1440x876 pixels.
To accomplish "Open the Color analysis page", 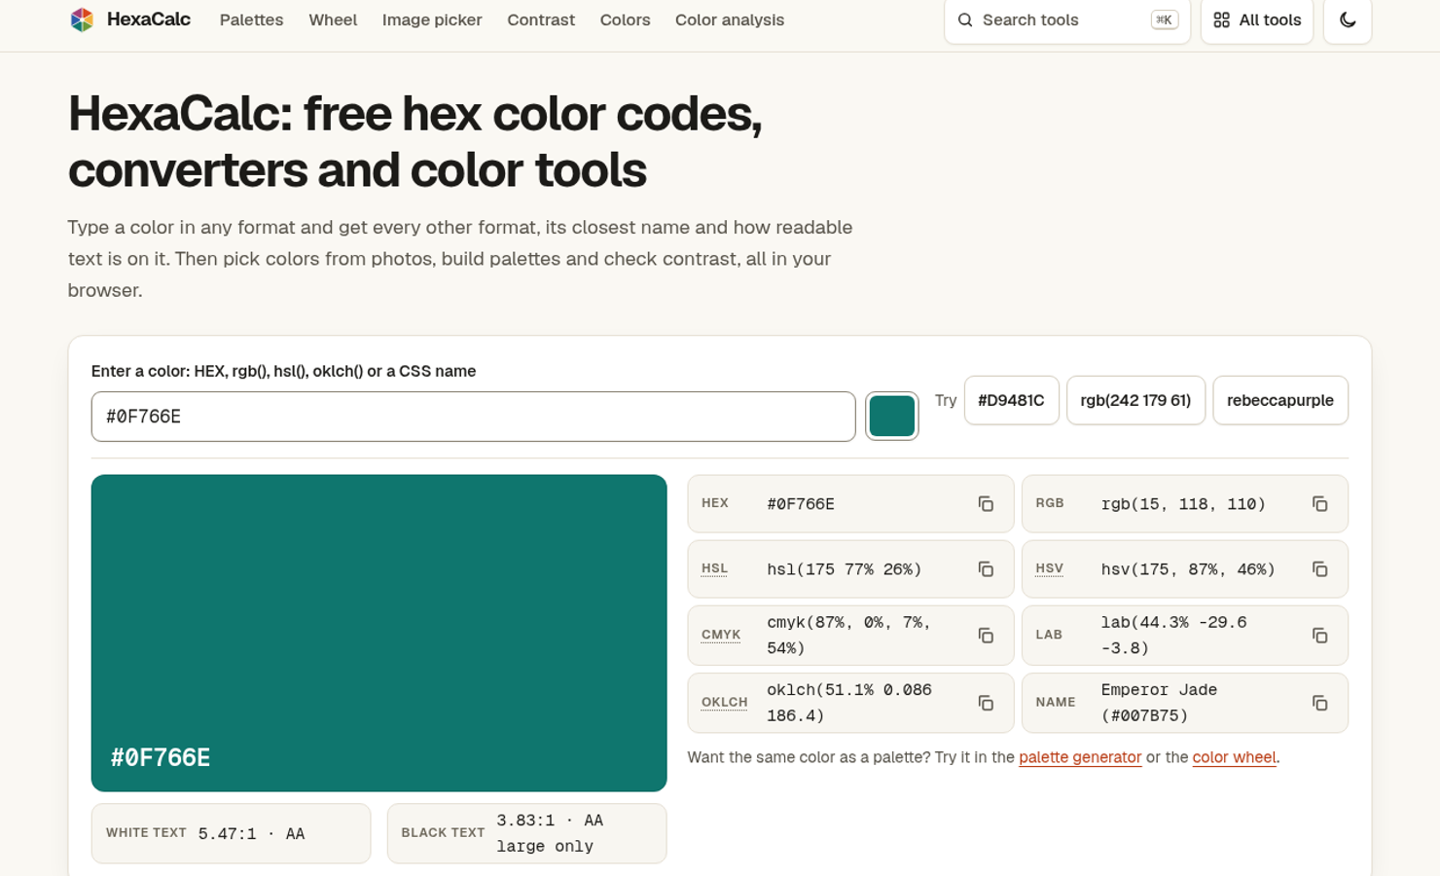I will tap(730, 20).
